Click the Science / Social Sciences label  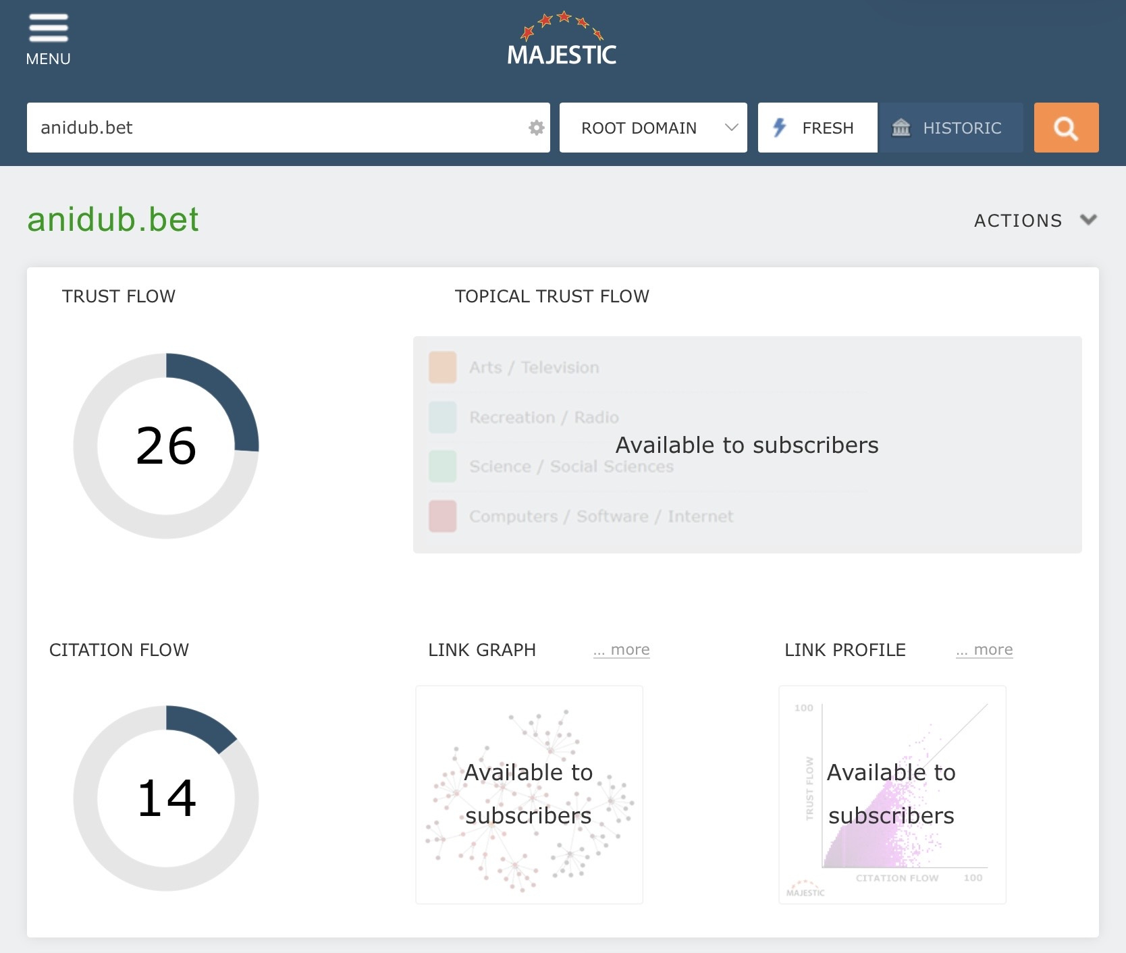(x=571, y=466)
